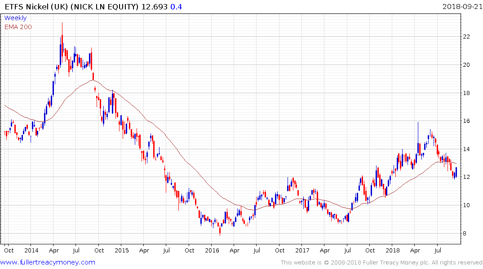Click the date 2018-09-21
483x269 pixels.
(462, 6)
